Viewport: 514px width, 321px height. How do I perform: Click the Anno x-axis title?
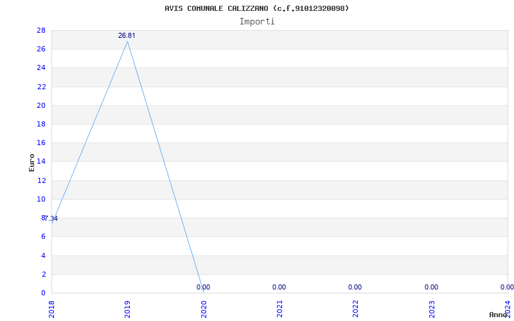[498, 315]
